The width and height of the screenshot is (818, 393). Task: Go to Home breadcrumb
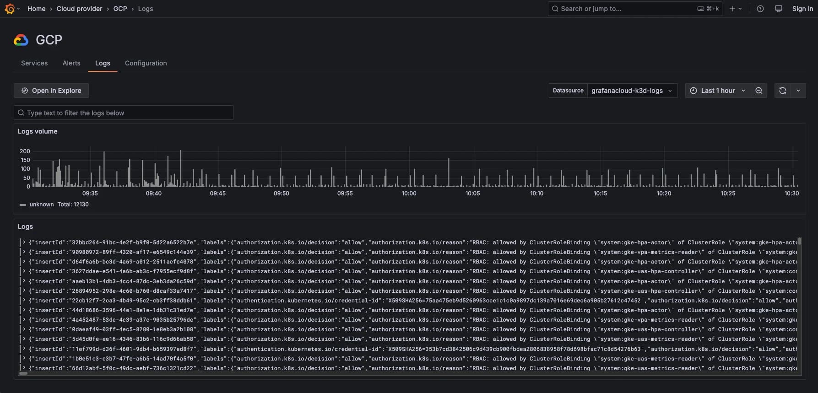click(36, 9)
